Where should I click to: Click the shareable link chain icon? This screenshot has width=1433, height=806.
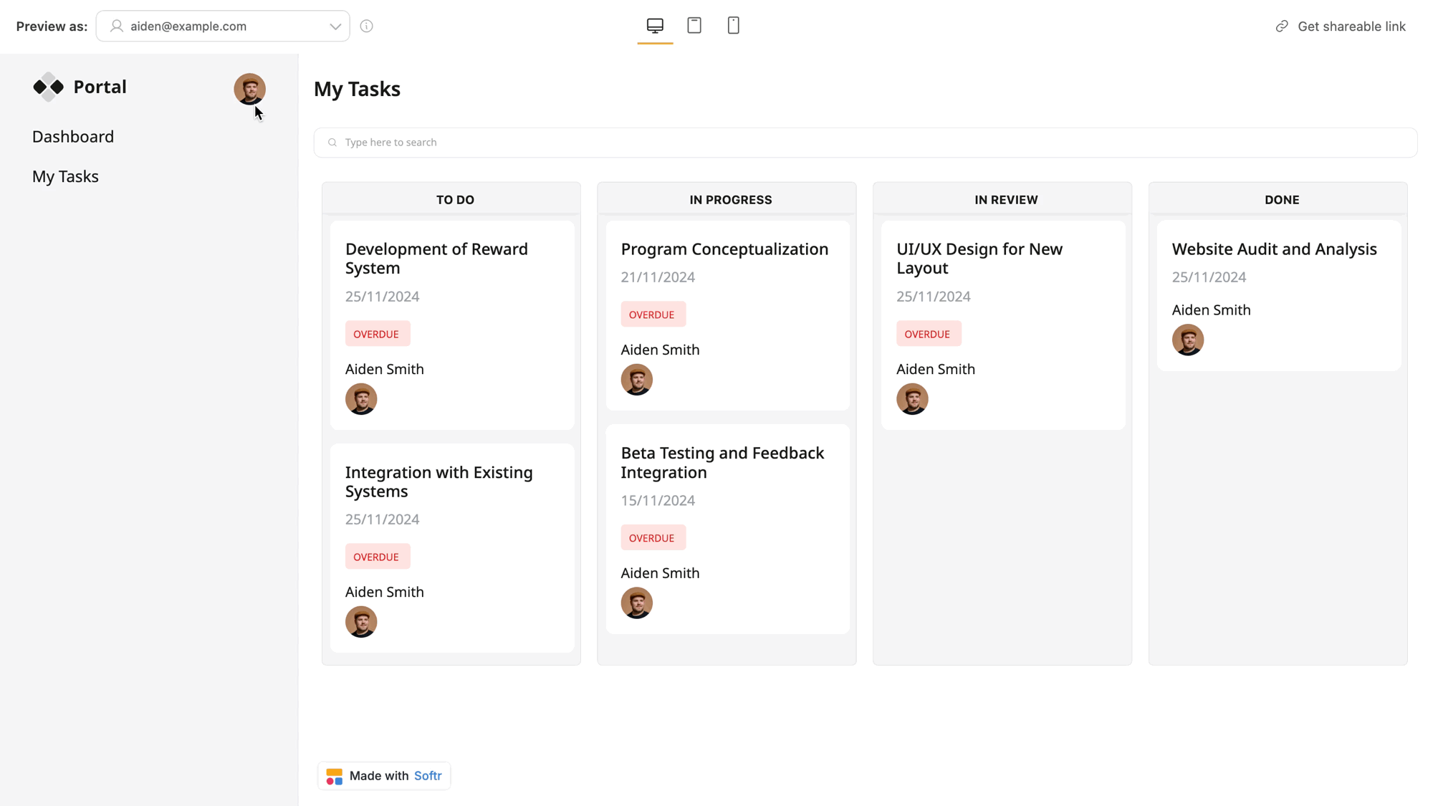coord(1282,27)
